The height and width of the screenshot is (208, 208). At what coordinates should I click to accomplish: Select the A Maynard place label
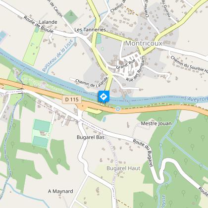[60, 191]
